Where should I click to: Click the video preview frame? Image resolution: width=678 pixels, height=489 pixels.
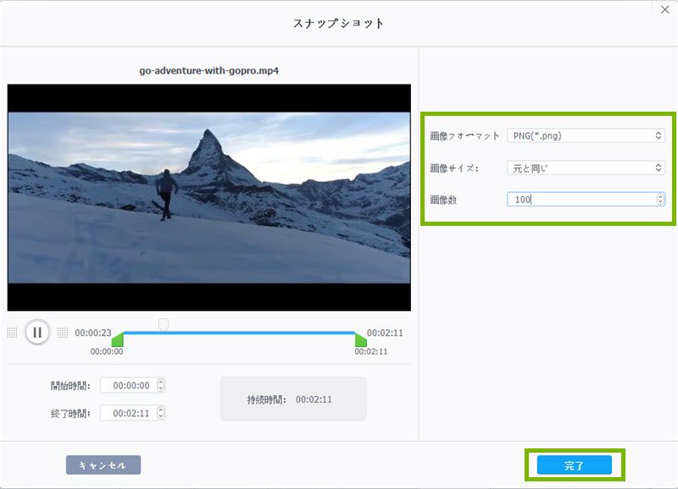click(x=208, y=197)
